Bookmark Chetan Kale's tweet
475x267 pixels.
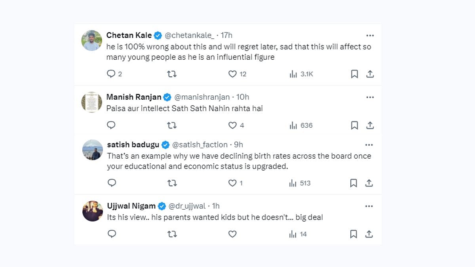pyautogui.click(x=354, y=74)
